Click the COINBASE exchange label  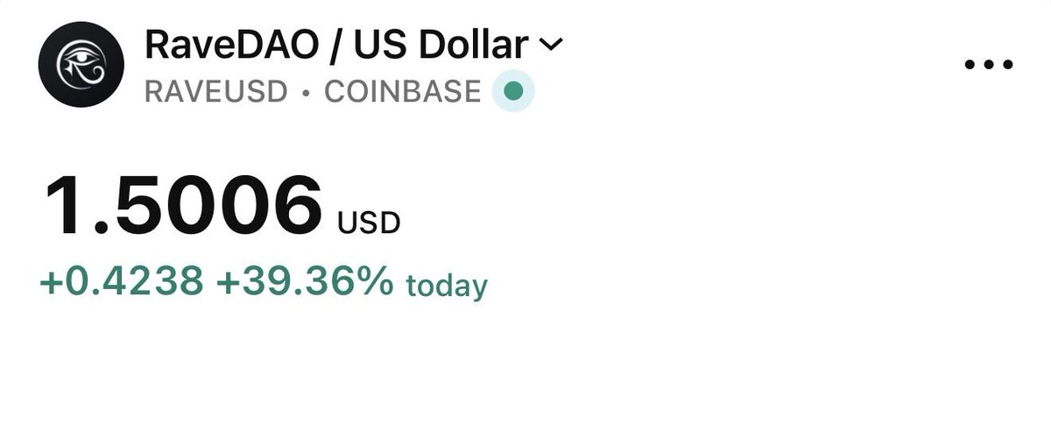click(402, 91)
